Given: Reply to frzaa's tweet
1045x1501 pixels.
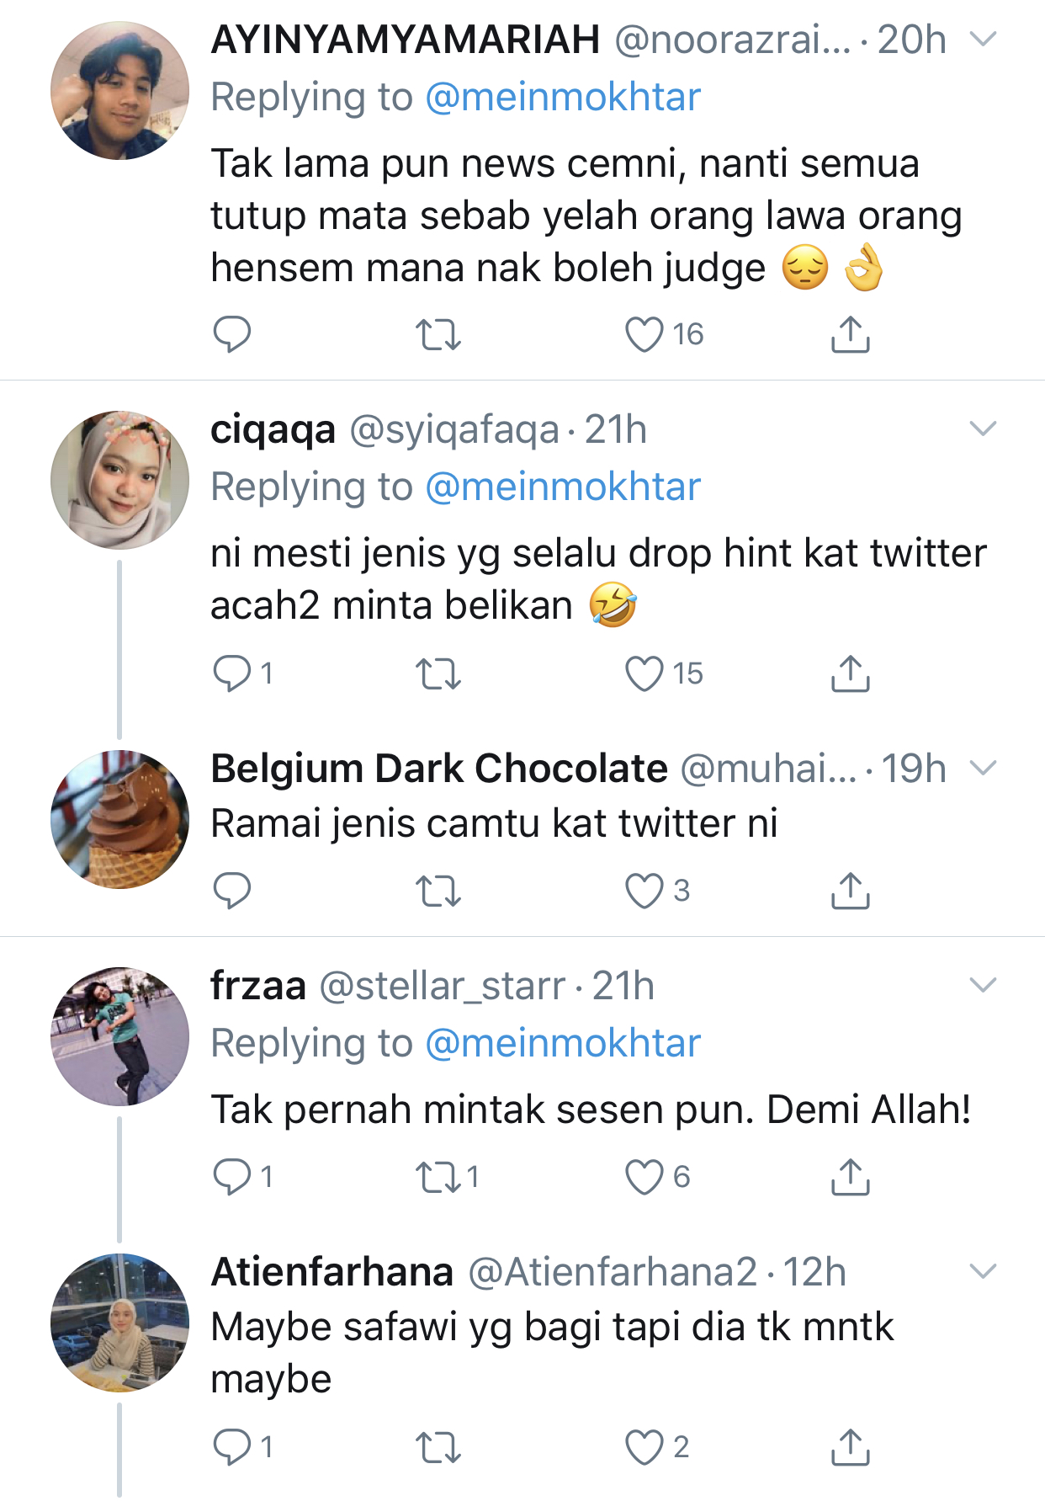Looking at the screenshot, I should click(231, 1177).
